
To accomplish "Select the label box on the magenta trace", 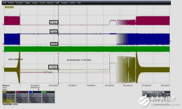I will pyautogui.click(x=54, y=22).
